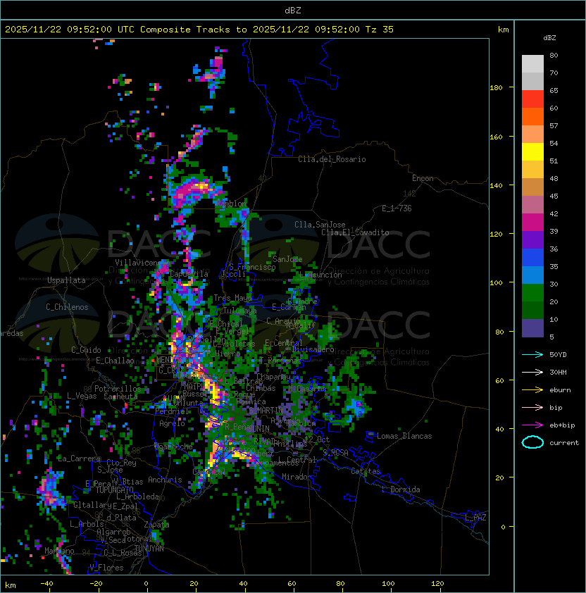Select the yellow eburn arrow in the legend

tap(532, 390)
